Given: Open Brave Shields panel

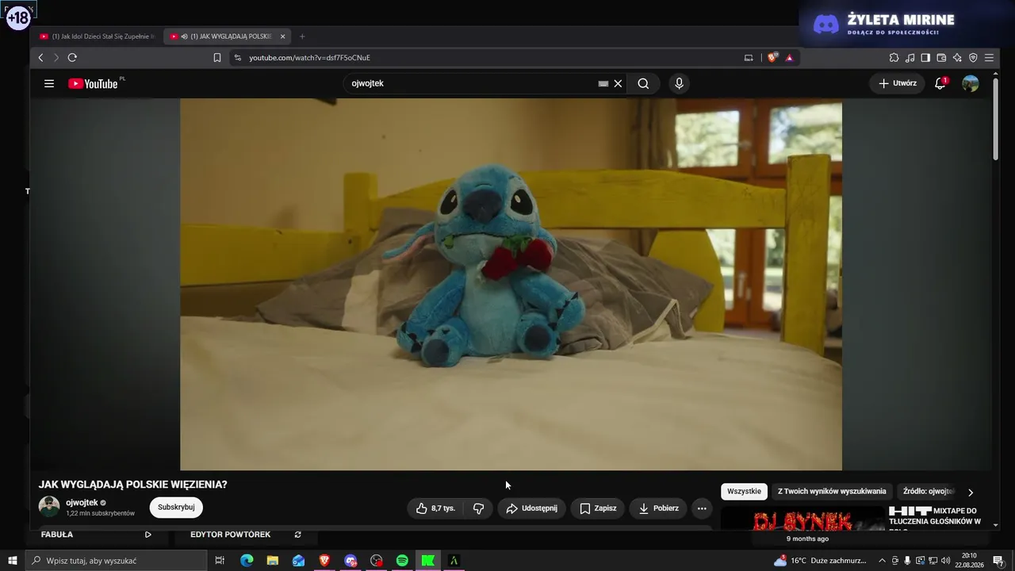Looking at the screenshot, I should tap(772, 57).
